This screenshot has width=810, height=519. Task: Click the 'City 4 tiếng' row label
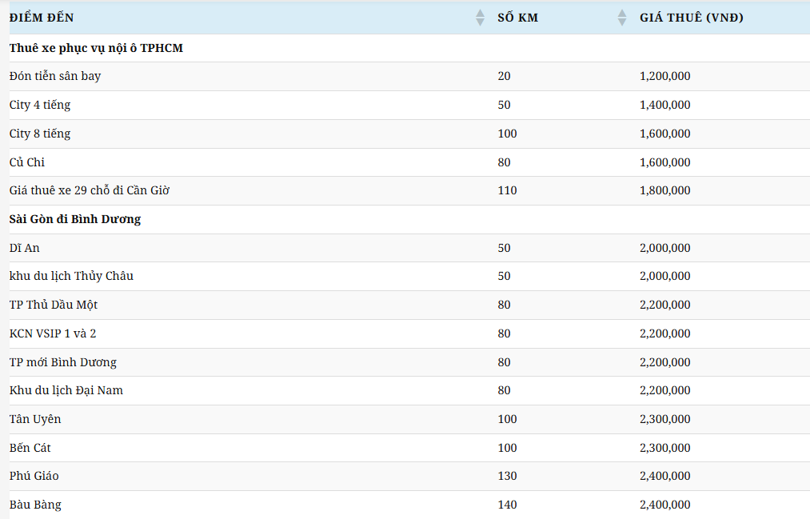[40, 105]
